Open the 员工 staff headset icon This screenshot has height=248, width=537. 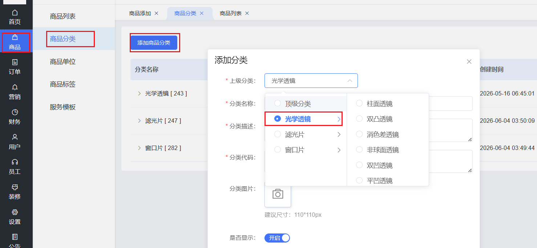click(15, 162)
